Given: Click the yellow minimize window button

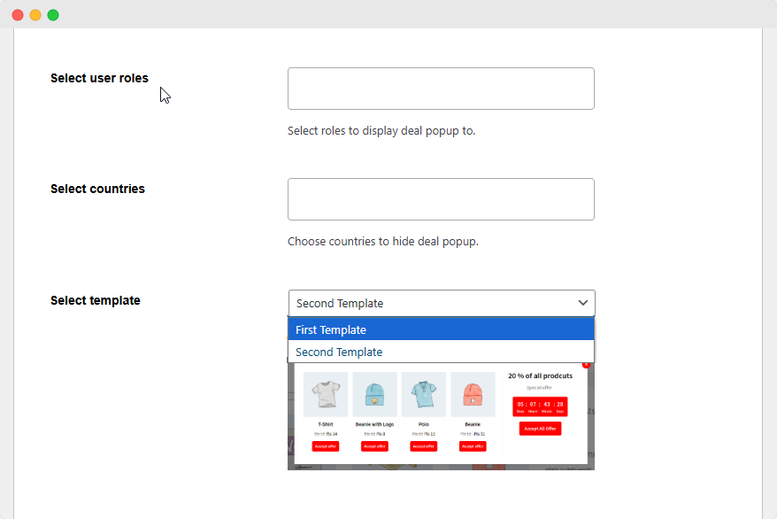Looking at the screenshot, I should (35, 15).
